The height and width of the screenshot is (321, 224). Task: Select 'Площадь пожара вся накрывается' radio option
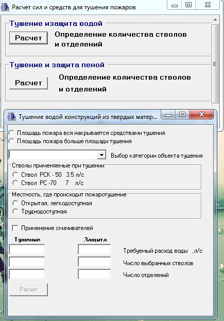click(11, 133)
